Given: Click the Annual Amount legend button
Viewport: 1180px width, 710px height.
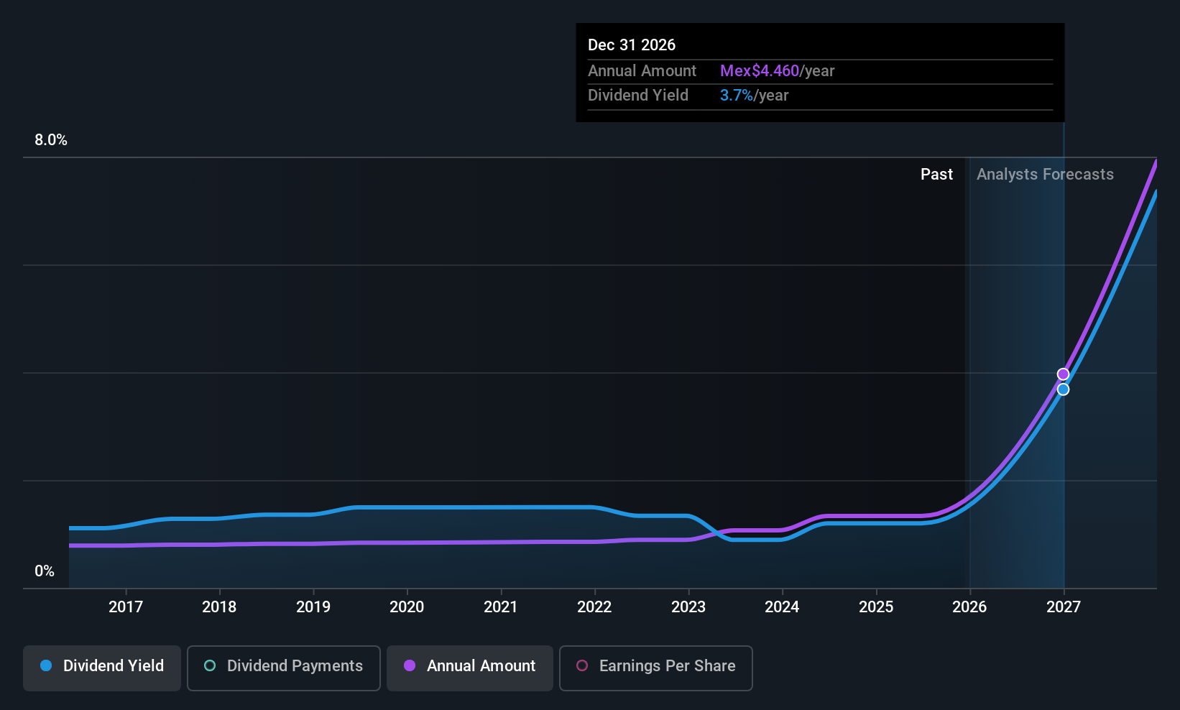Looking at the screenshot, I should tap(469, 667).
